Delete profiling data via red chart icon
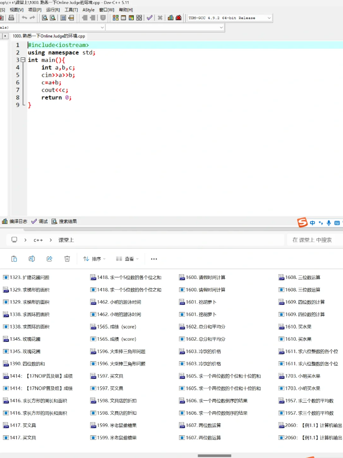The image size is (343, 458). [x=178, y=18]
